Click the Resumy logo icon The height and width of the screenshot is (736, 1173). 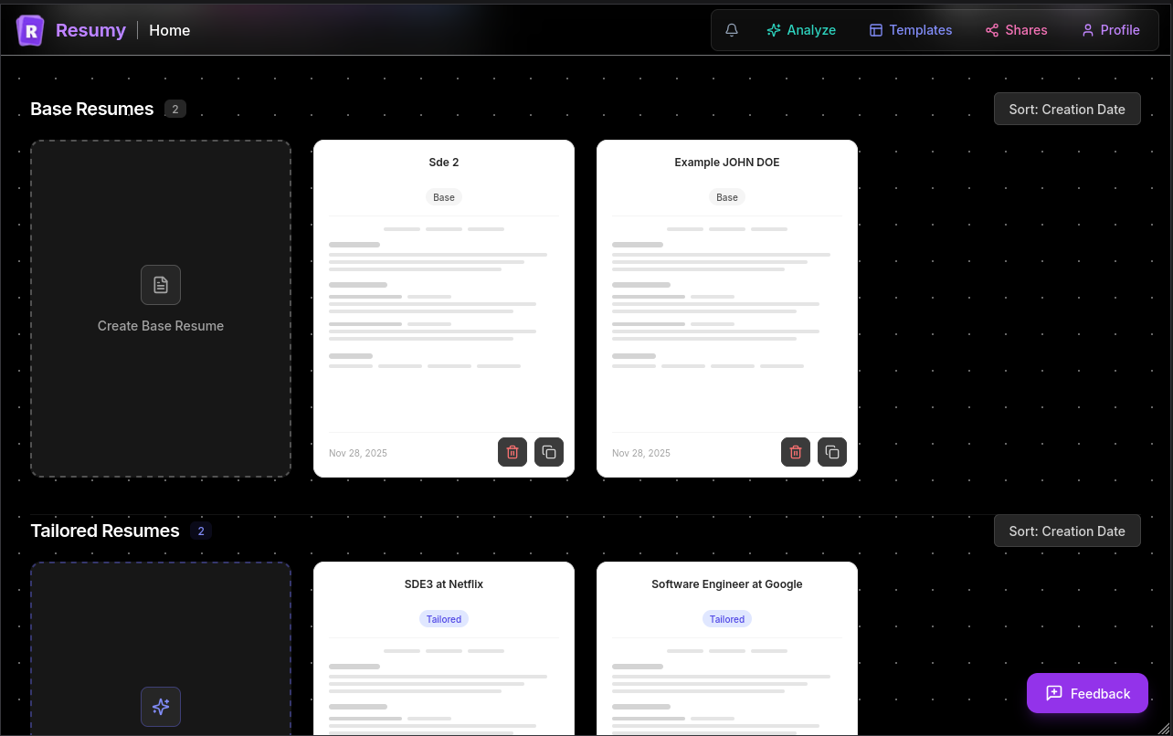point(30,30)
